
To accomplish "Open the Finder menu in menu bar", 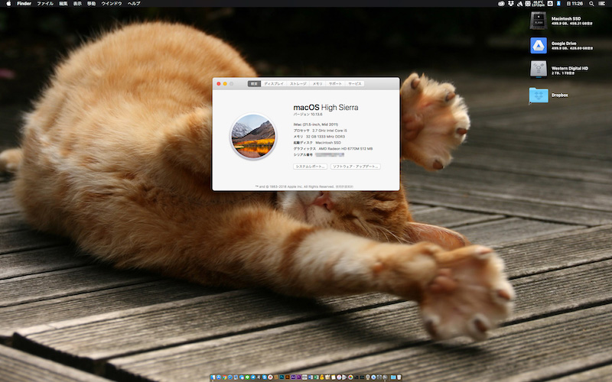I will point(24,4).
